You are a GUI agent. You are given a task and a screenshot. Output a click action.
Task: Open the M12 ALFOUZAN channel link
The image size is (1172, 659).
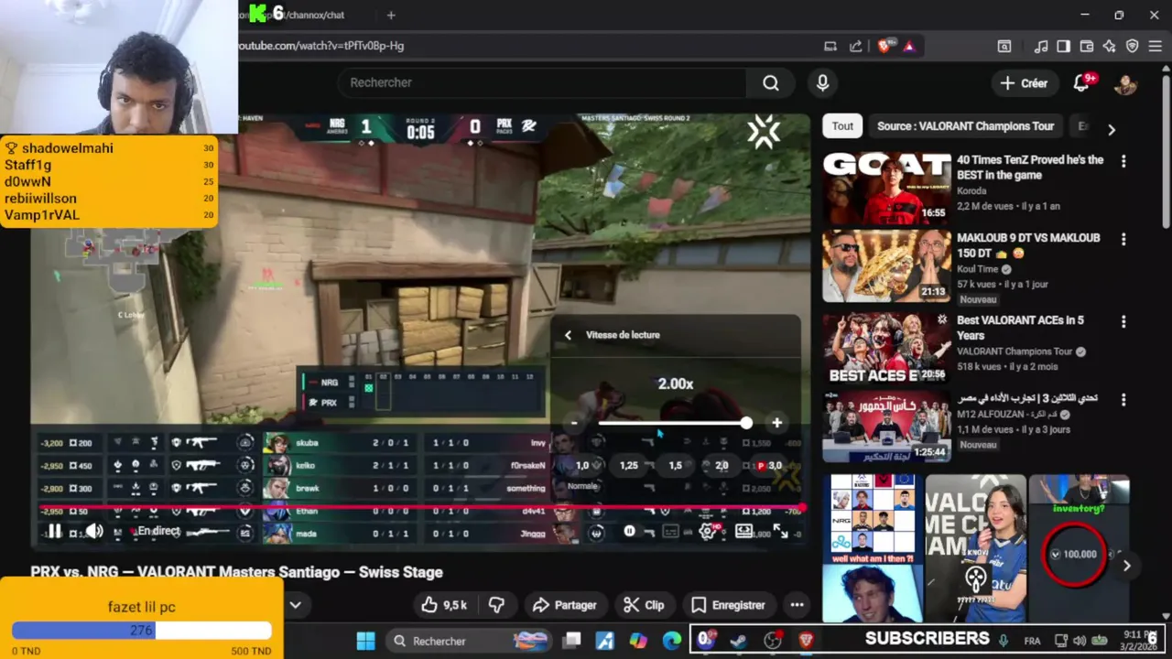(x=1005, y=415)
